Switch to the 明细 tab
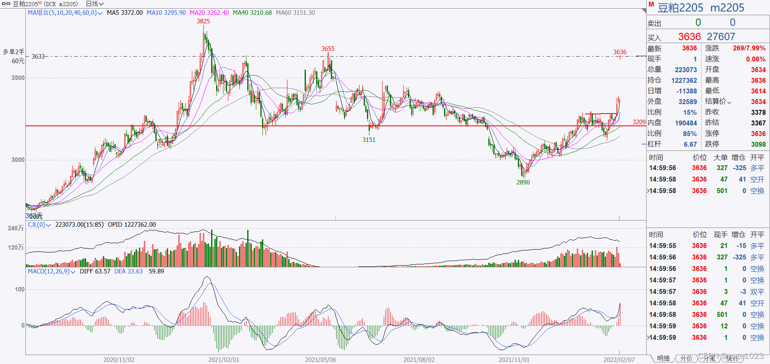The height and width of the screenshot is (364, 770). click(663, 358)
